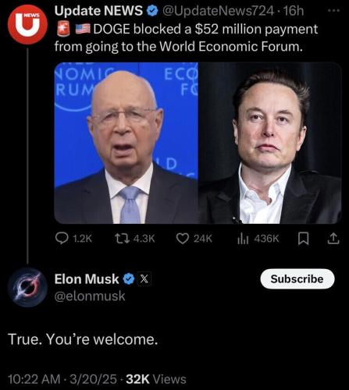Viewport: 349px width, 390px height.
Task: Open the three-dot more options menu
Action: click(x=333, y=11)
